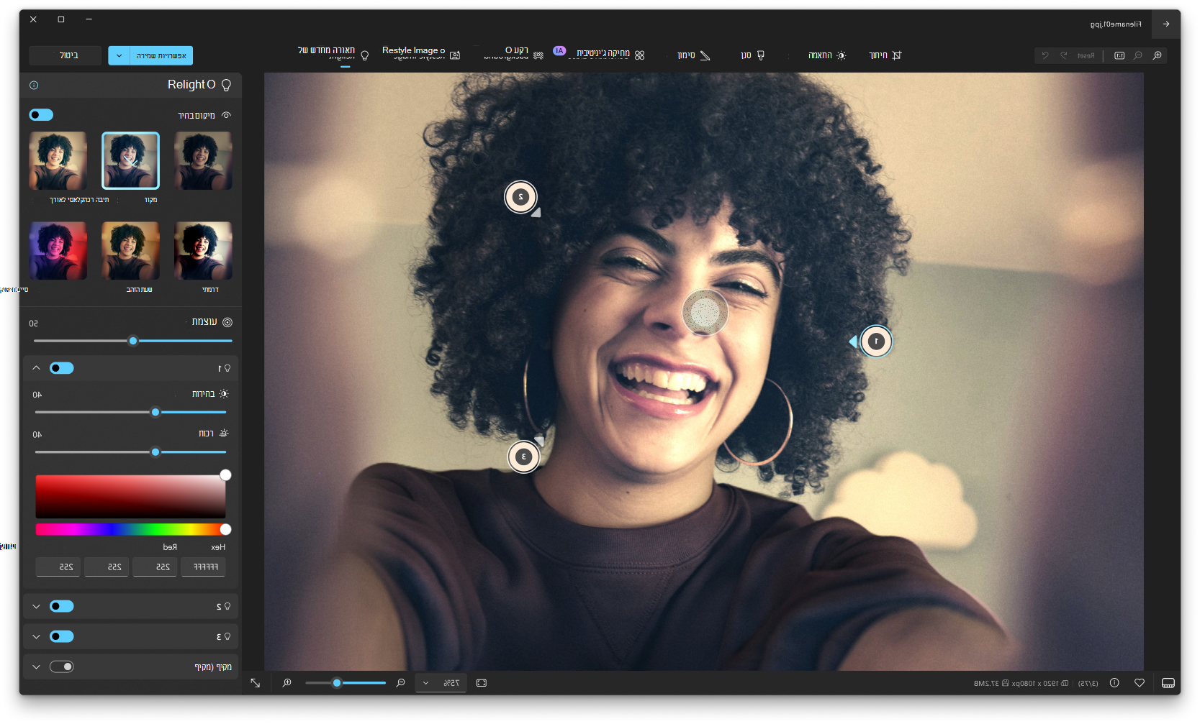1200x724 pixels.
Task: Toggle light 3 switch
Action: coord(62,636)
